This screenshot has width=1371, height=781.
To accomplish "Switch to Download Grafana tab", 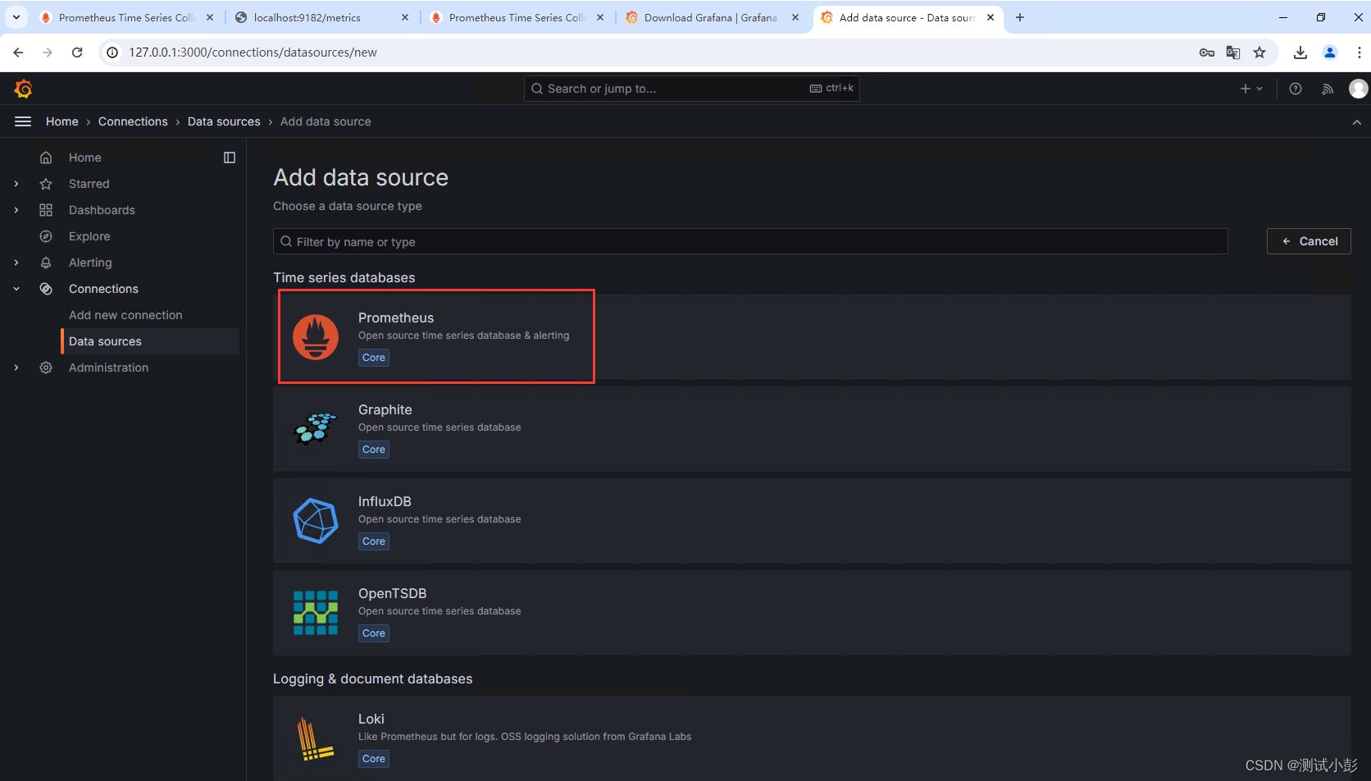I will [712, 17].
